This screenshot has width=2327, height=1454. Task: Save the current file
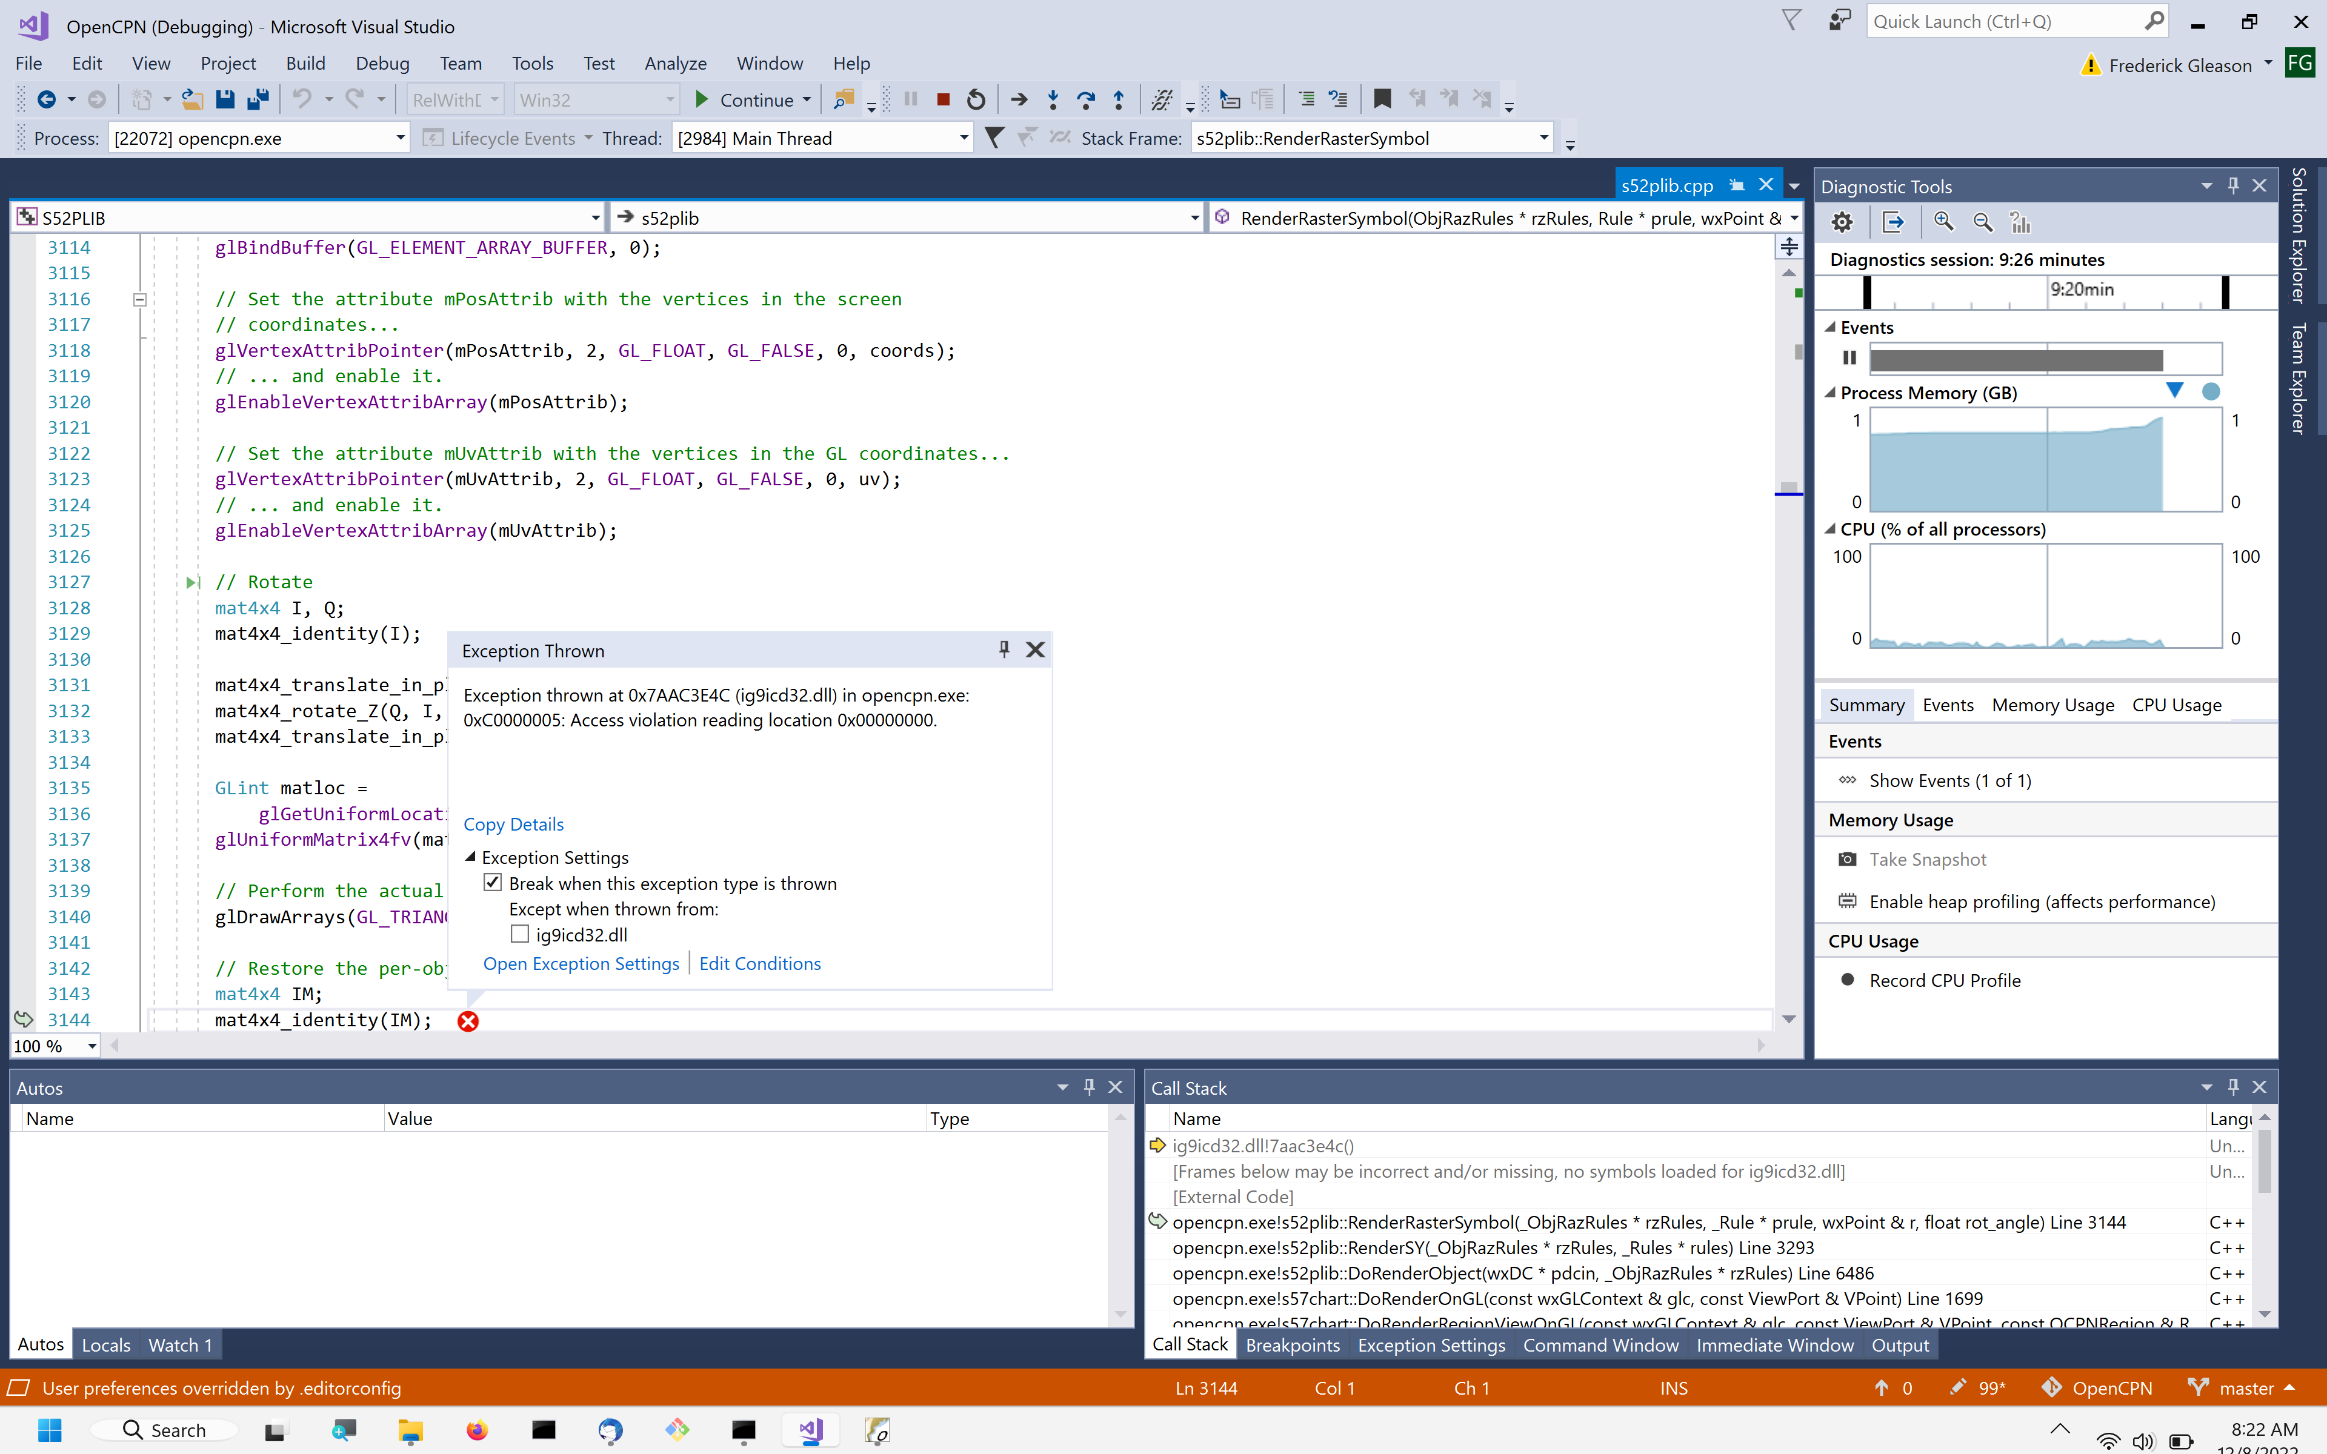pos(225,99)
